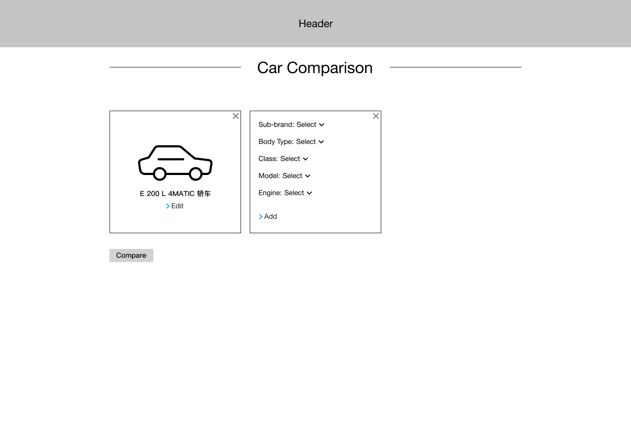Image resolution: width=631 pixels, height=448 pixels.
Task: Close the empty car selection card
Action: point(376,116)
